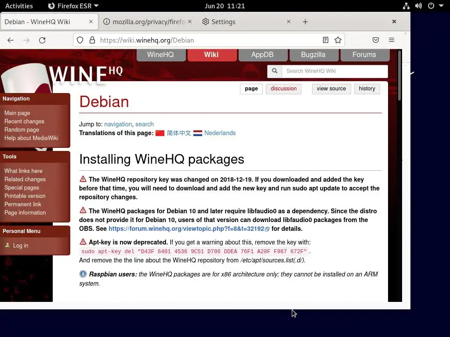Open the WineHQ top navigation tab
The image size is (450, 337).
click(160, 55)
